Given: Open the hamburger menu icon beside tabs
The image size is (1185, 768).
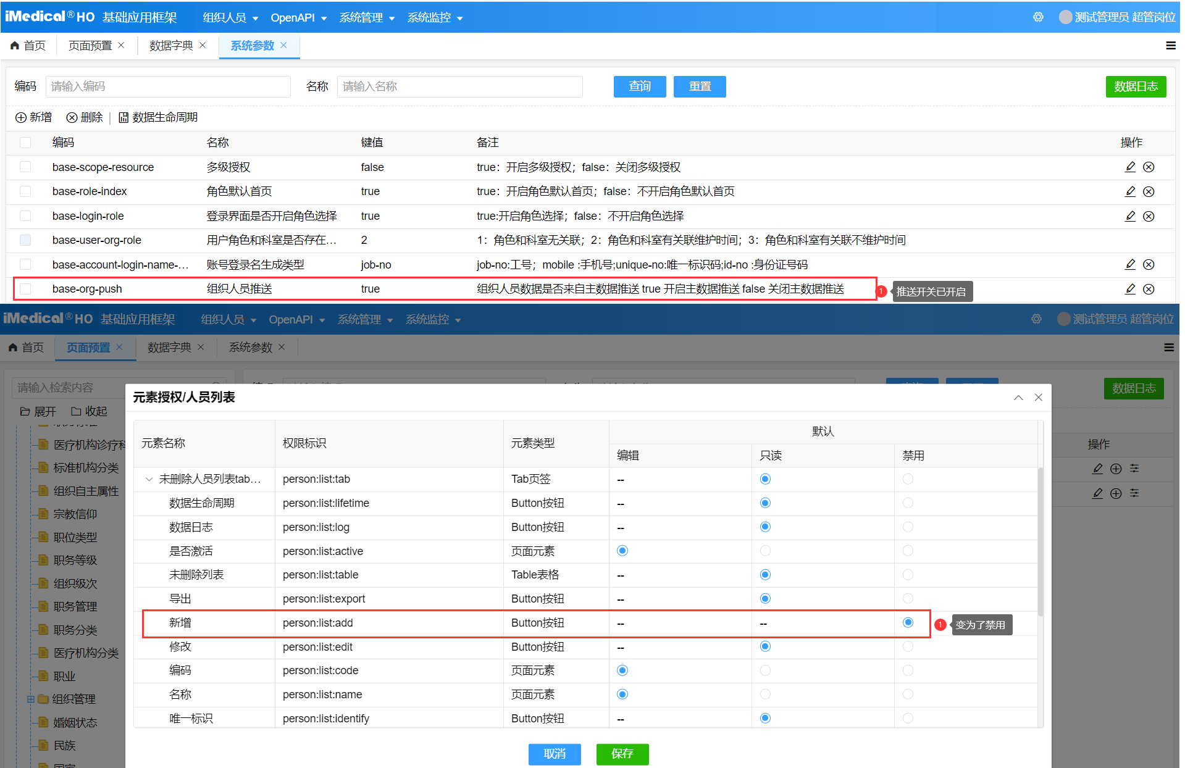Looking at the screenshot, I should coord(1170,46).
